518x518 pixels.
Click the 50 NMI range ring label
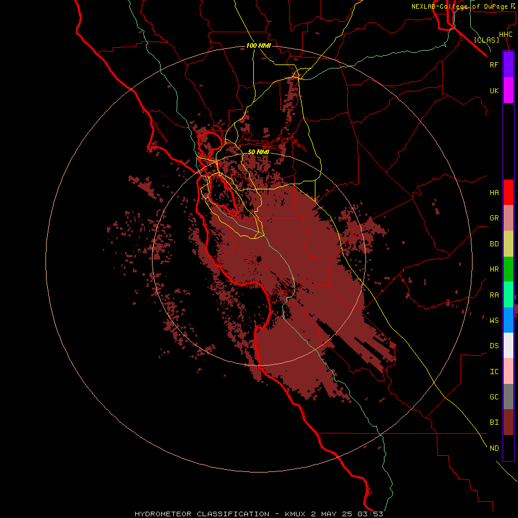(x=258, y=152)
